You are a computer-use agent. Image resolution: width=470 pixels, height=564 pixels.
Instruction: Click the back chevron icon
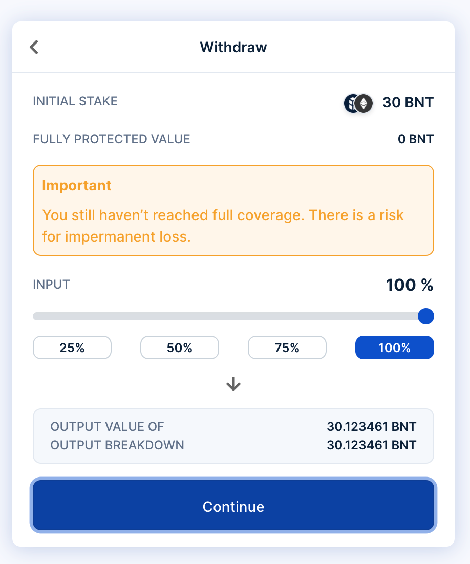click(x=34, y=47)
